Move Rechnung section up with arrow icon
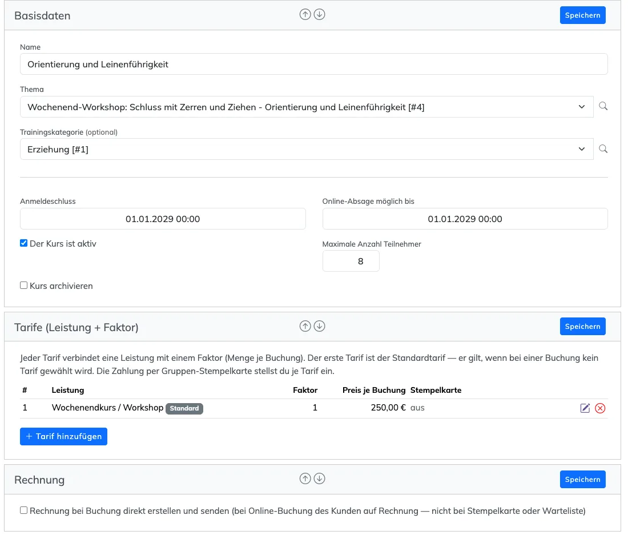628x535 pixels. click(305, 478)
